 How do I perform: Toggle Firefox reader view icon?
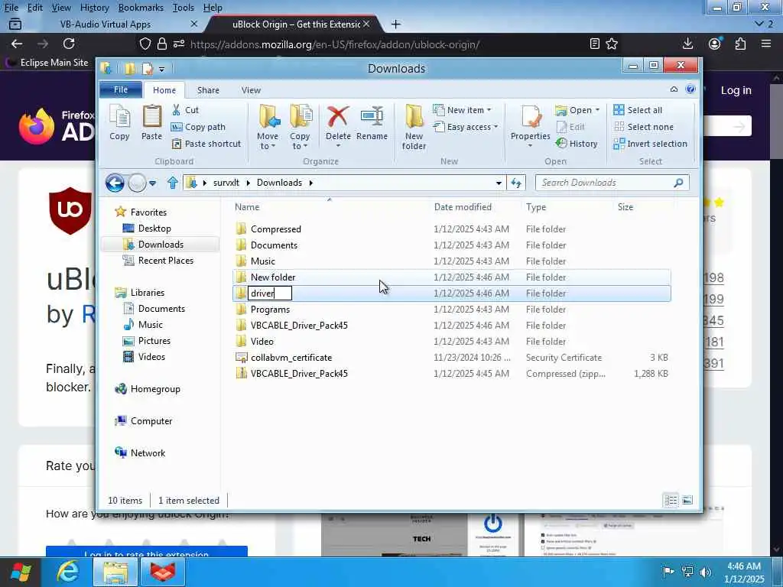tap(594, 44)
